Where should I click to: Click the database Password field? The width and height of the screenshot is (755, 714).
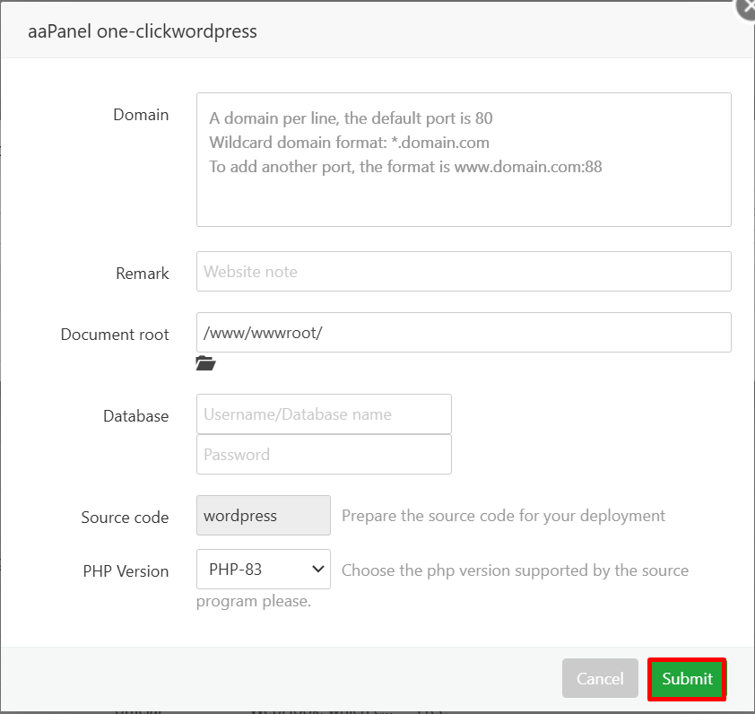pyautogui.click(x=324, y=454)
